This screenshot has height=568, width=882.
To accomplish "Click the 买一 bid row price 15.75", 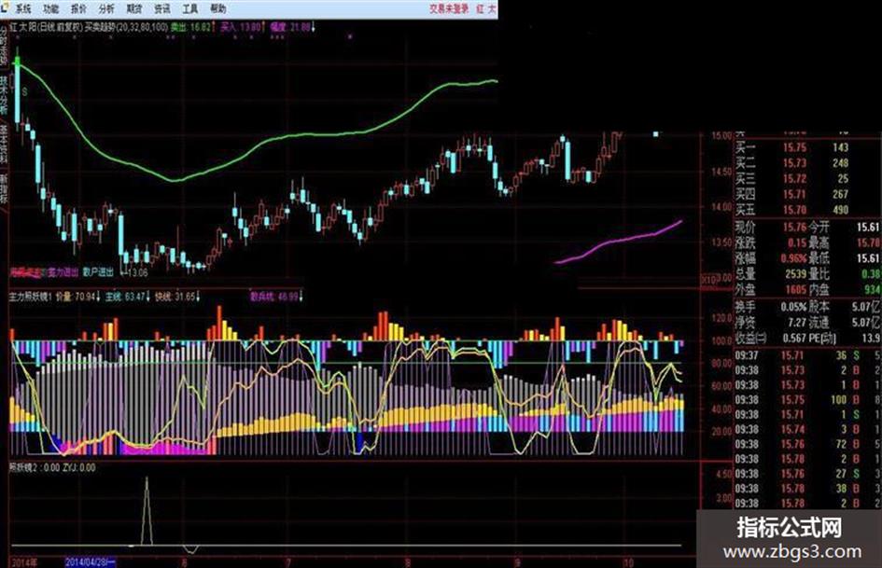I will (795, 147).
